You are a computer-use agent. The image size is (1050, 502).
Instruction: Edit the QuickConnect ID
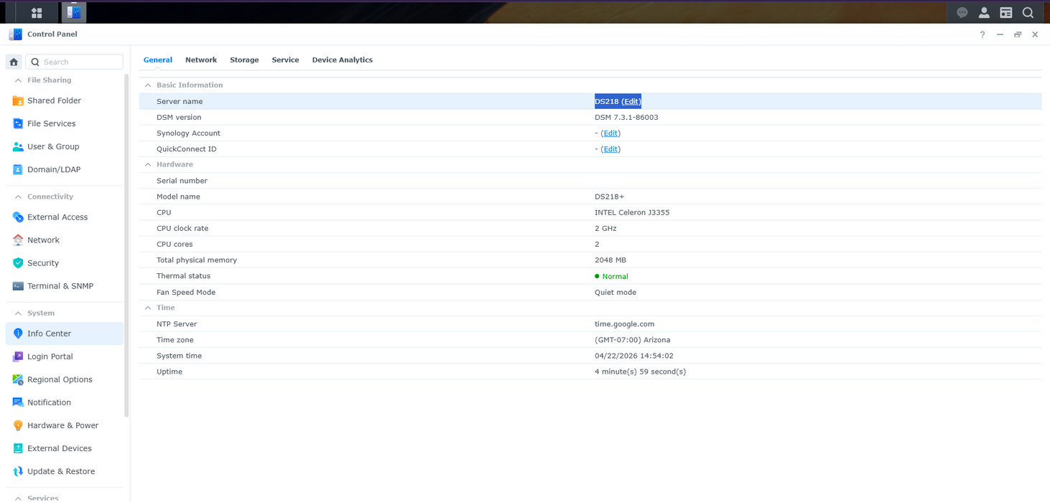coord(610,148)
